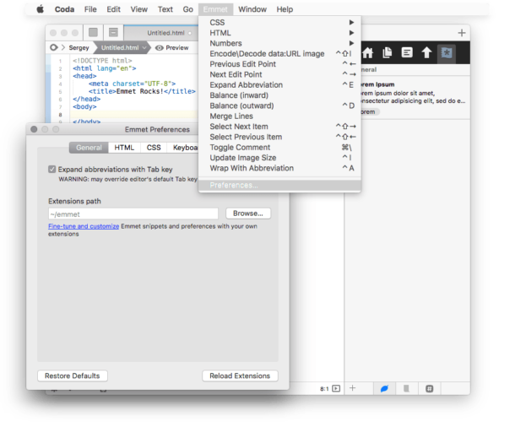Expand the HTML submenu in Emmet menu
Image resolution: width=515 pixels, height=438 pixels.
click(x=279, y=33)
